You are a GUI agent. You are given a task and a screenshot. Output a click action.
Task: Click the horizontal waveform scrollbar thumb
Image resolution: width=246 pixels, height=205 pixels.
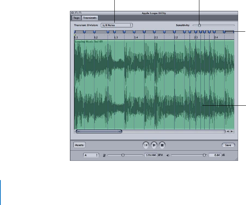(x=99, y=131)
